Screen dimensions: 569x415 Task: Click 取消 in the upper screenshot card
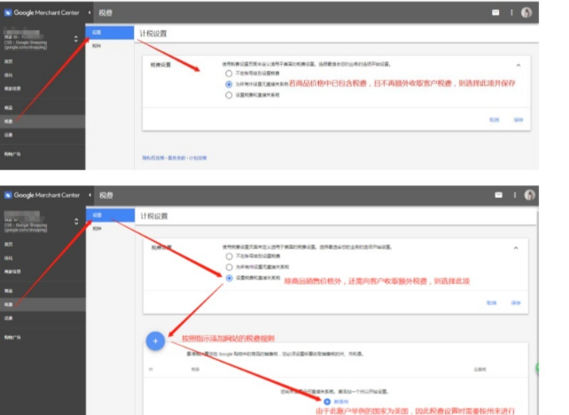[494, 120]
